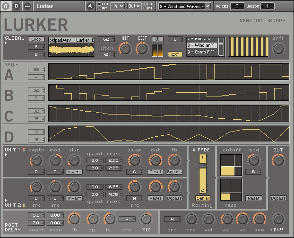Click the preset list scrollbar handle
Screen dimensions: 294x238
tap(221, 44)
